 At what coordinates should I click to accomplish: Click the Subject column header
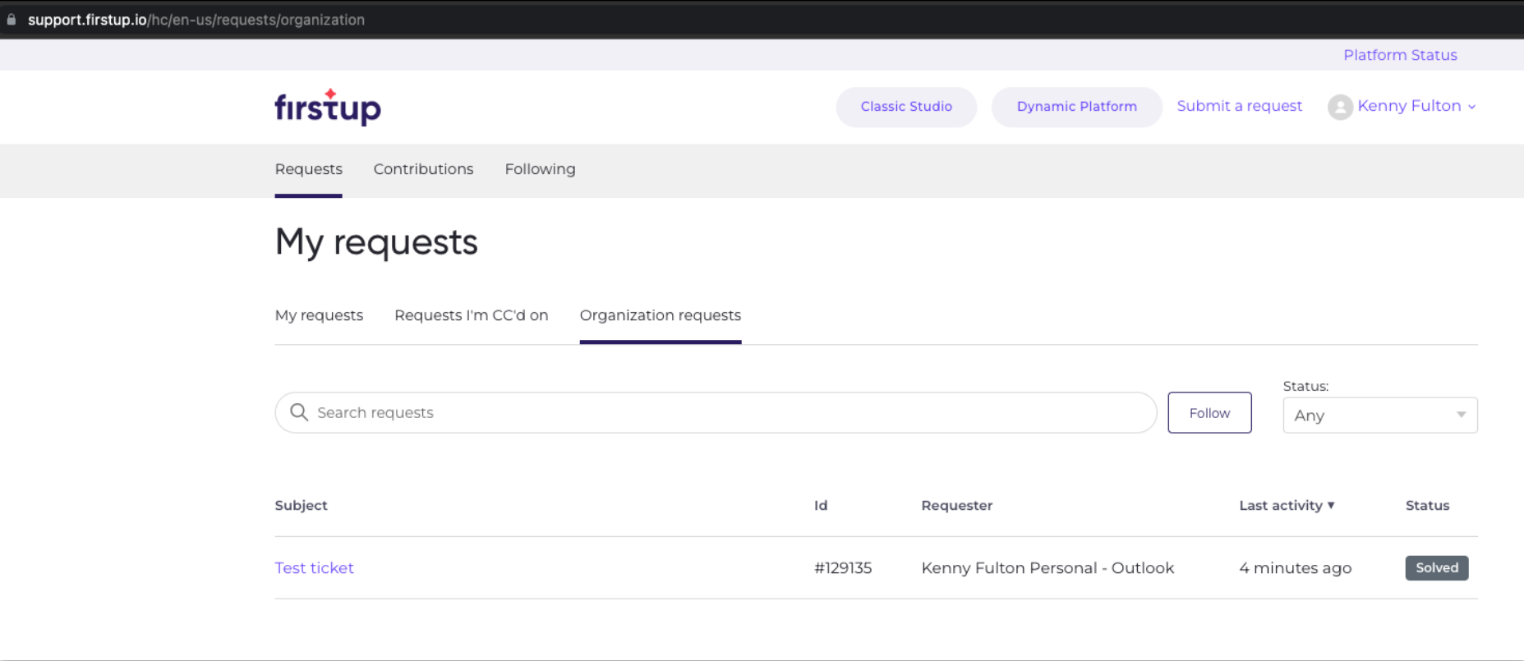[x=301, y=506]
